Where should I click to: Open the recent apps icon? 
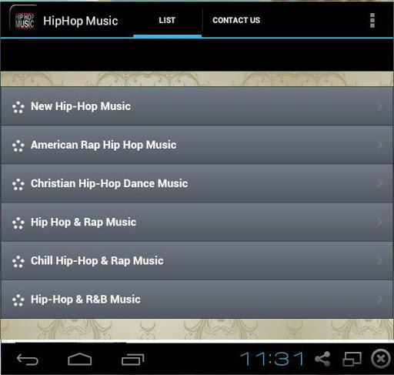coord(133,360)
